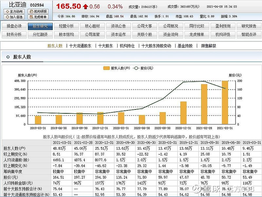262x197 pixels.
Task: Jump to 基金持股 section link
Action: (x=185, y=46)
